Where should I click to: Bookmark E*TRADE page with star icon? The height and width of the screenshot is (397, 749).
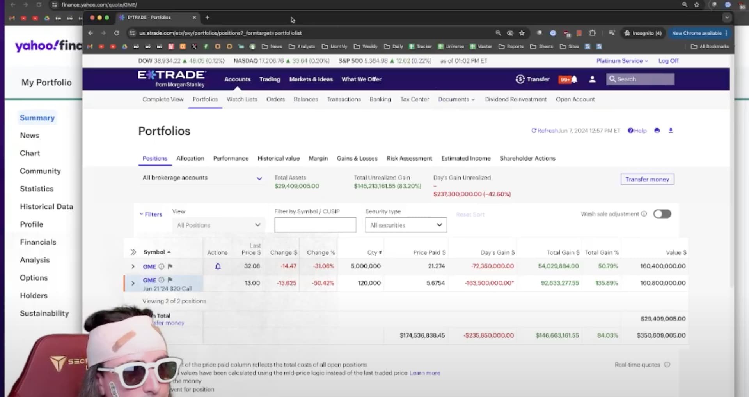pos(522,33)
